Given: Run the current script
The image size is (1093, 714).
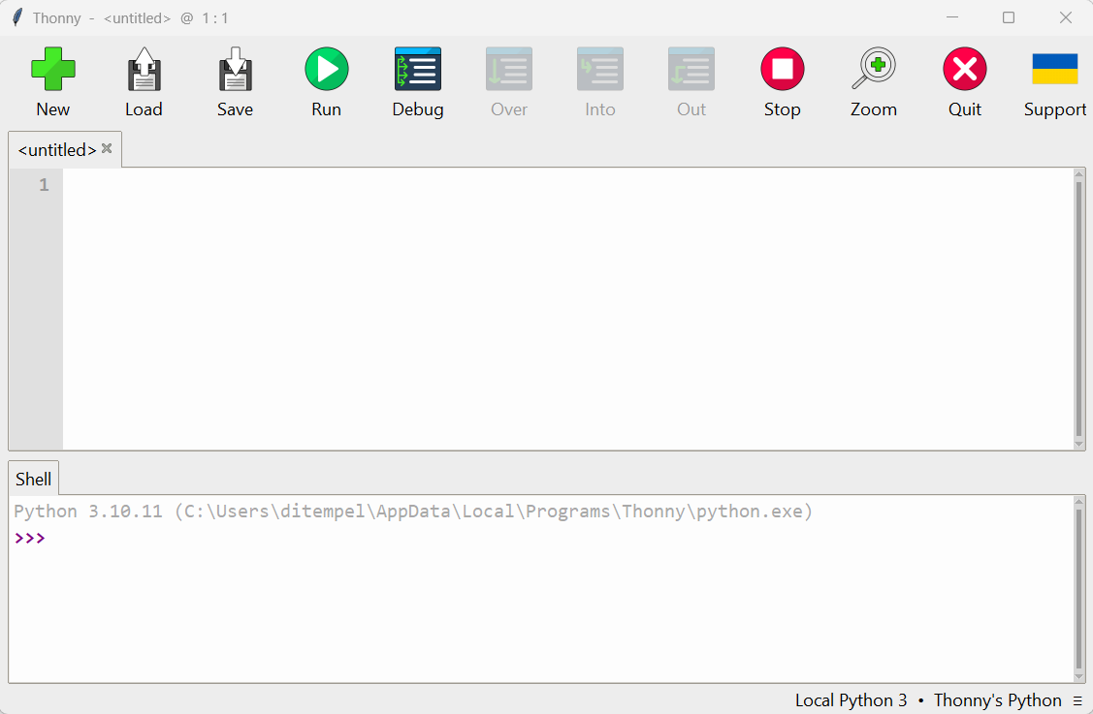Looking at the screenshot, I should [326, 71].
